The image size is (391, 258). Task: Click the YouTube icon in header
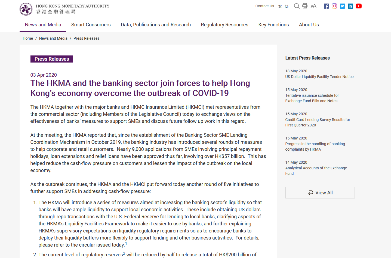(x=359, y=6)
